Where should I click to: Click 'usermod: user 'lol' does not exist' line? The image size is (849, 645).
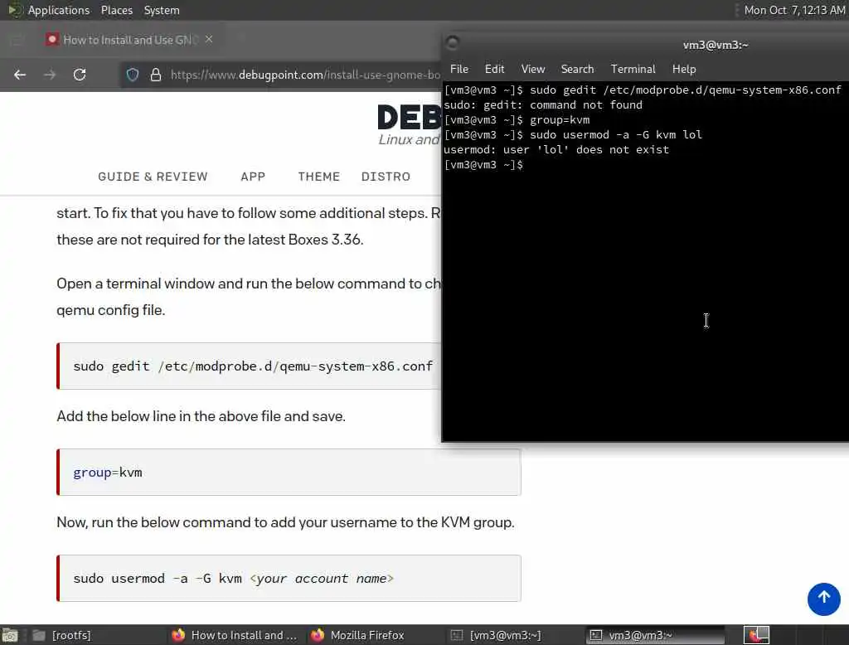556,149
